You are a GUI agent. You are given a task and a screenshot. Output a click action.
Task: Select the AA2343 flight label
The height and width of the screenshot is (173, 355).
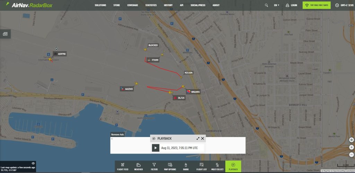[x=127, y=89]
